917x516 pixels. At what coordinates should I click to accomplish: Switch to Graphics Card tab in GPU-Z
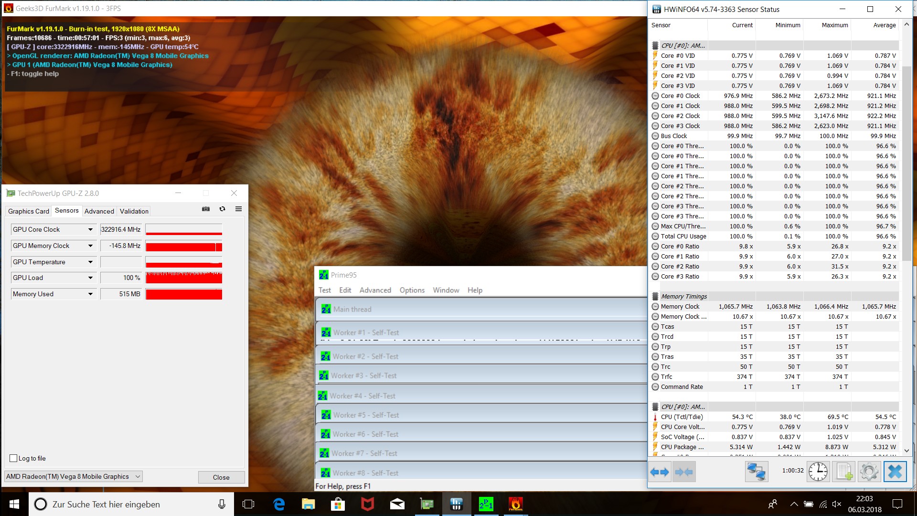[29, 211]
